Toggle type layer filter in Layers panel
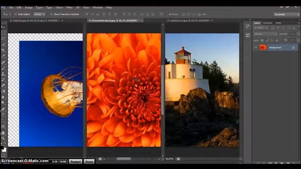The image size is (301, 169). pos(283,28)
